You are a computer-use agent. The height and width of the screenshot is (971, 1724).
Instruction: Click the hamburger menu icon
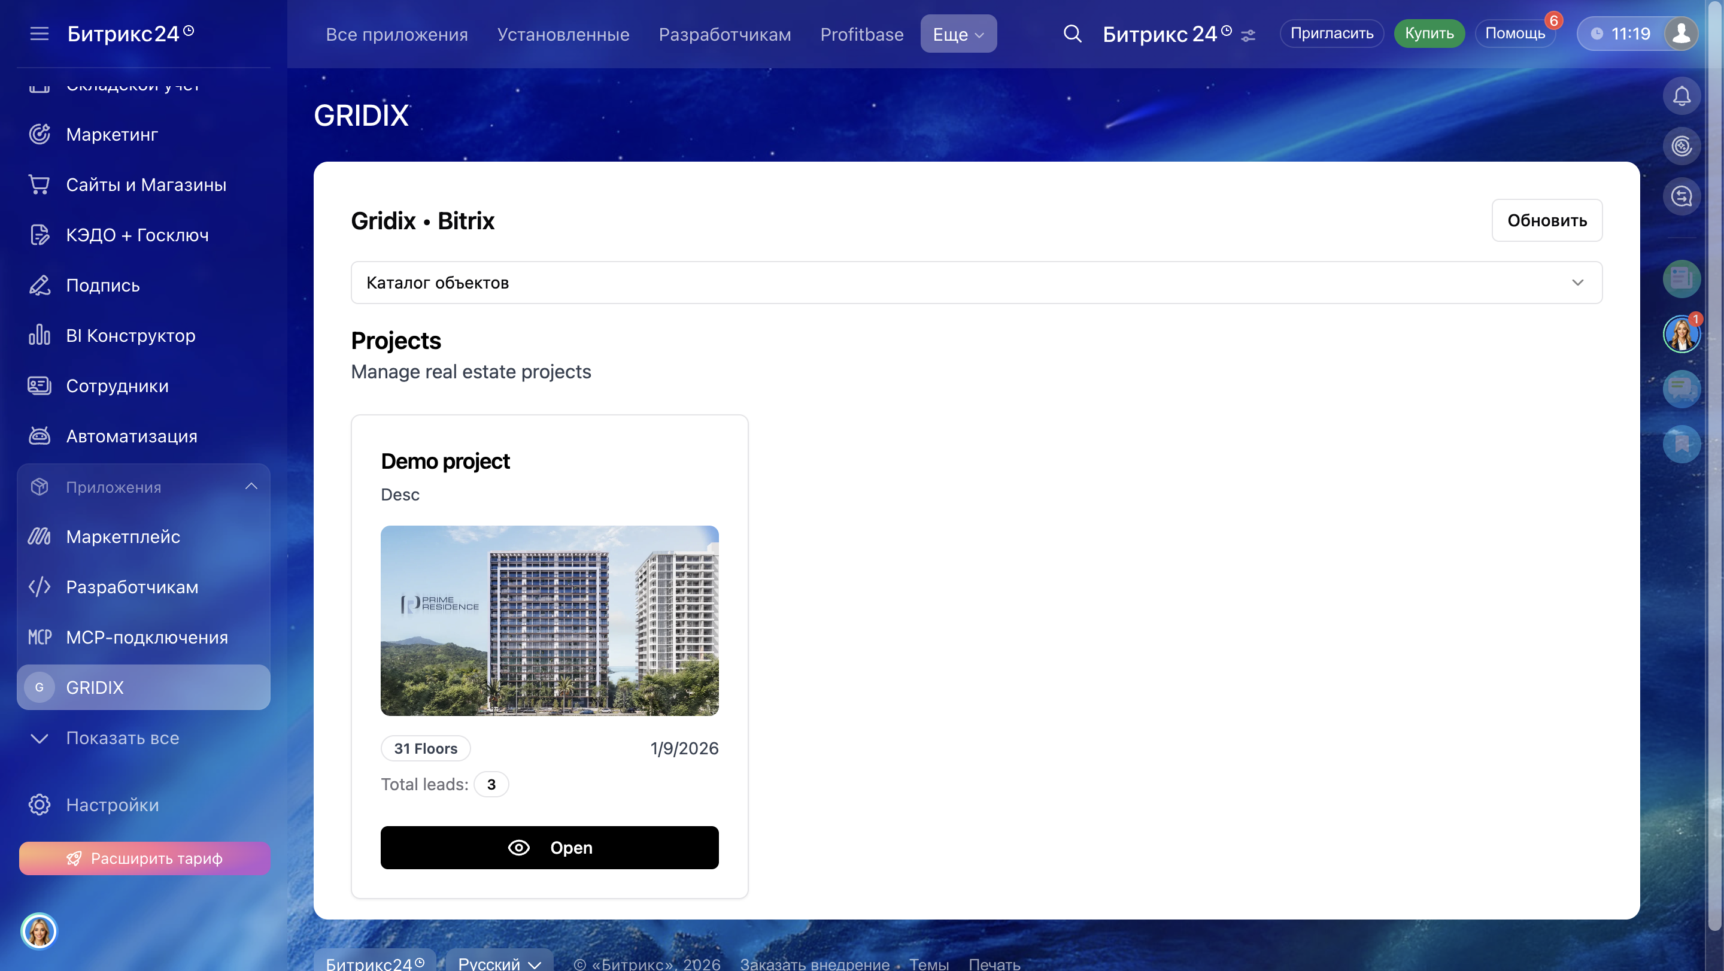tap(40, 34)
